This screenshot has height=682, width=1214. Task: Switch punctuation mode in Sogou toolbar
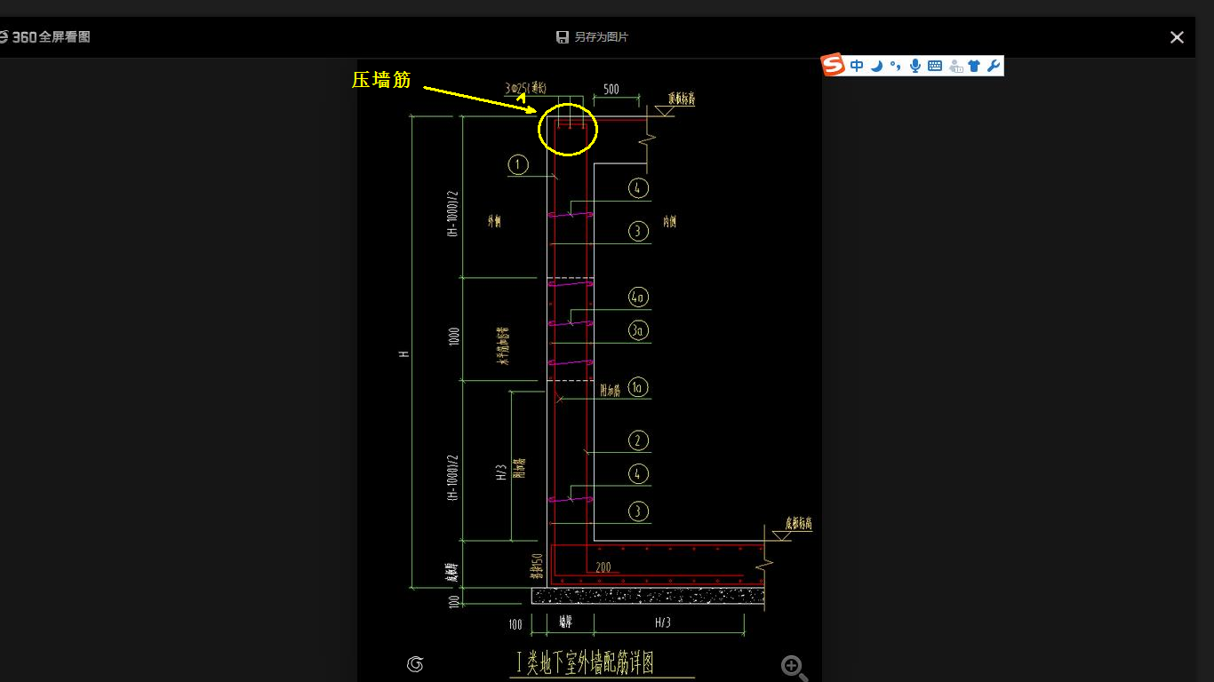[x=896, y=66]
